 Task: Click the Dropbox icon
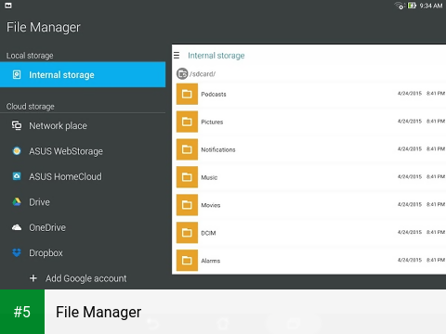(x=17, y=252)
